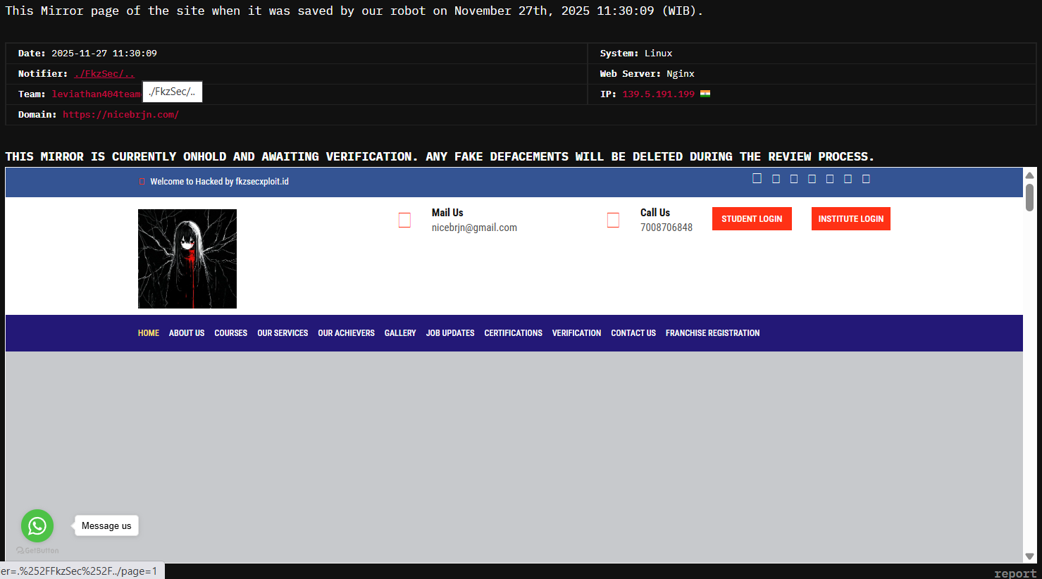Follow the ./FkzSec/.. notifier link
The width and height of the screenshot is (1042, 579).
click(x=104, y=74)
